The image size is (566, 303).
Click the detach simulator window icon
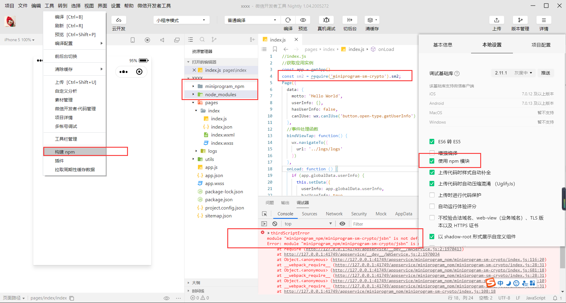tap(177, 40)
